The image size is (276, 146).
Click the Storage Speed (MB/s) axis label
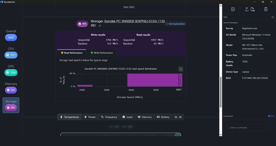[130, 97]
